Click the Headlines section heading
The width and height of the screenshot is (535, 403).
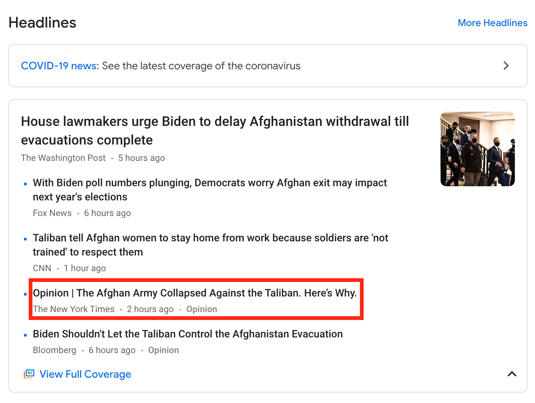tap(42, 23)
